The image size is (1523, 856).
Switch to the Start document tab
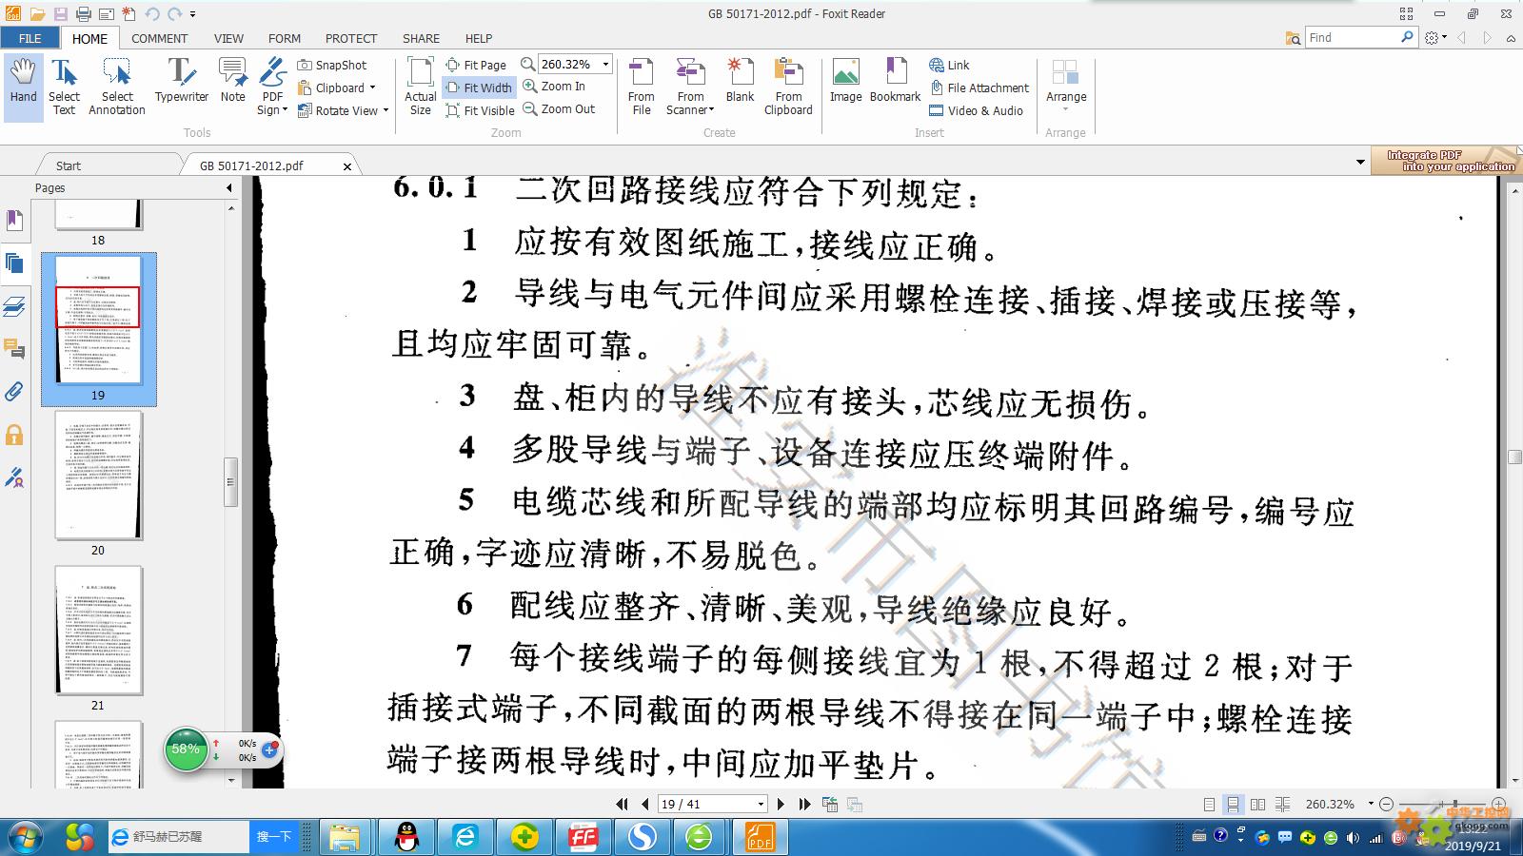[x=69, y=165]
